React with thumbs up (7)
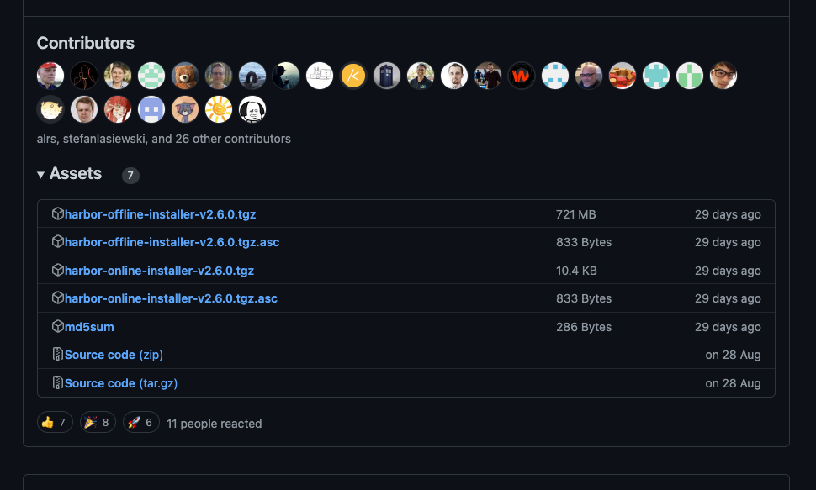This screenshot has width=816, height=490. [55, 423]
